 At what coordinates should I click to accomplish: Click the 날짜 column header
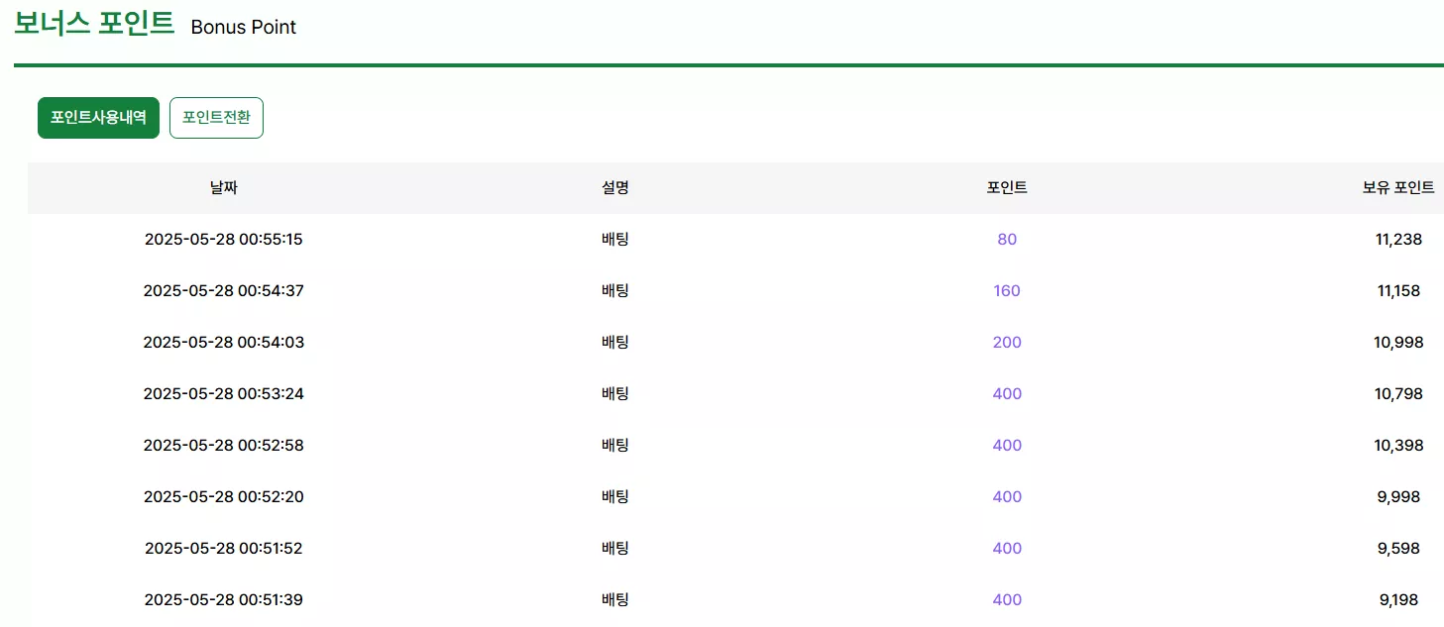tap(223, 188)
